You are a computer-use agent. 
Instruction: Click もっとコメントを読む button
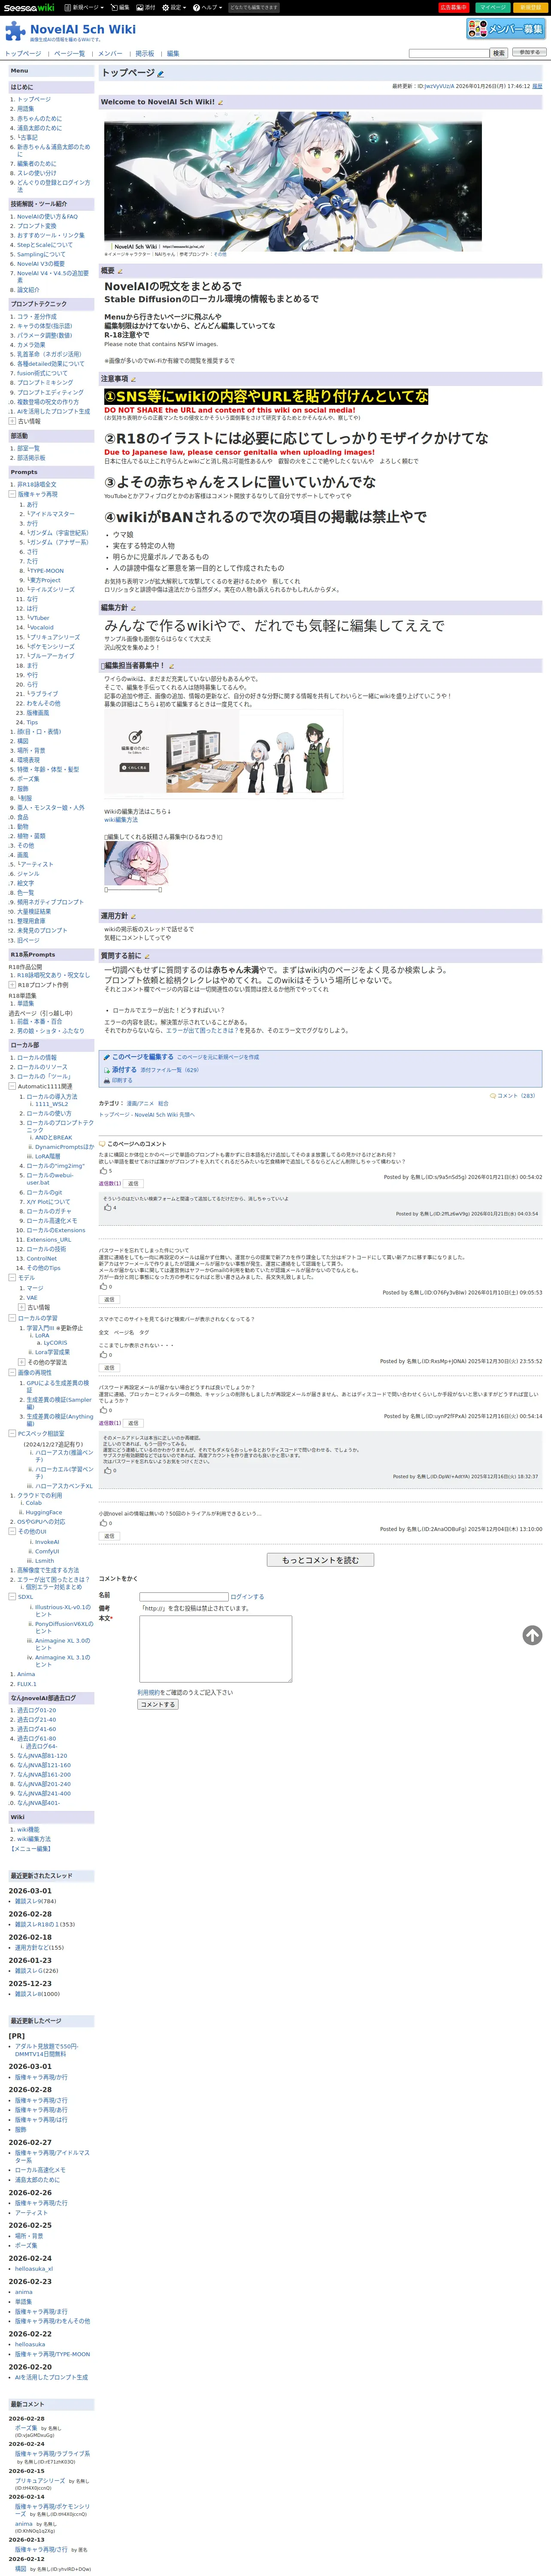click(320, 1560)
